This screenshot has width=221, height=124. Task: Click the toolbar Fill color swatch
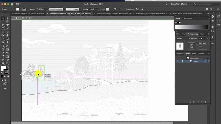pyautogui.click(x=3, y=69)
